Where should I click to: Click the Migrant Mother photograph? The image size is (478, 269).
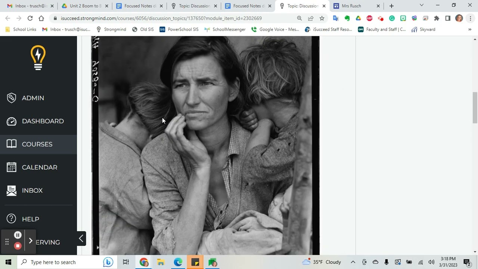205,146
